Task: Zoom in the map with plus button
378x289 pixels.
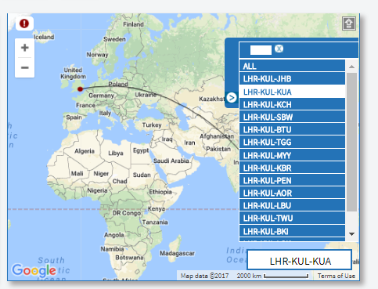Action: 25,48
